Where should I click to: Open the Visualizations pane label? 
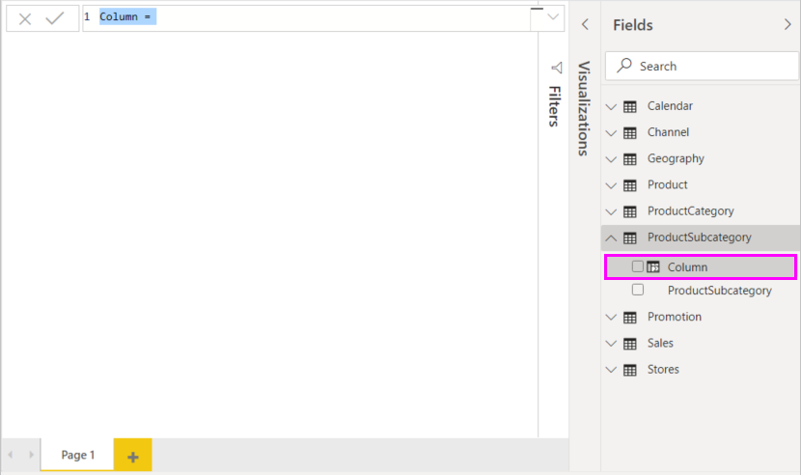point(584,108)
